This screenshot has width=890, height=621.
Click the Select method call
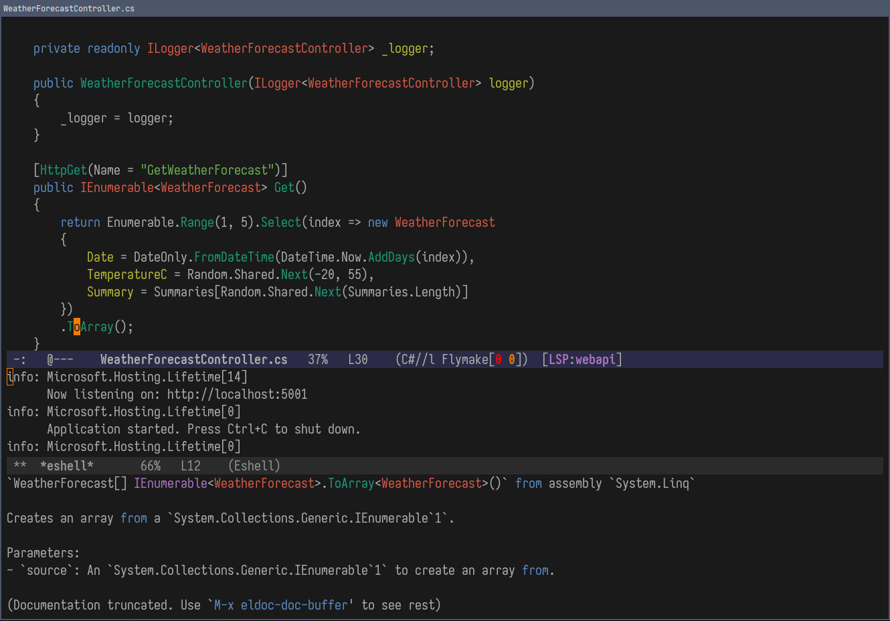click(x=281, y=222)
